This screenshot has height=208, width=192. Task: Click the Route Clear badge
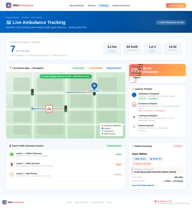tap(78, 68)
